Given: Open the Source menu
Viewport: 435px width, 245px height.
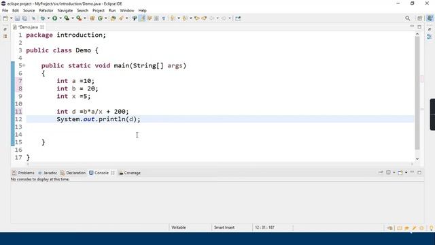Looking at the screenshot, I should click(x=29, y=11).
